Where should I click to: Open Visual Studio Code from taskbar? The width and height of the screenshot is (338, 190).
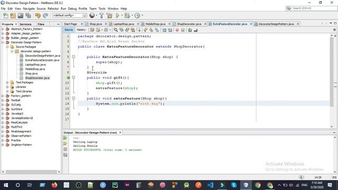[210, 185]
